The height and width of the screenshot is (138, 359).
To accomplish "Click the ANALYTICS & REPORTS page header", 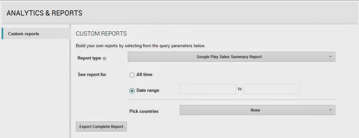I will click(44, 13).
